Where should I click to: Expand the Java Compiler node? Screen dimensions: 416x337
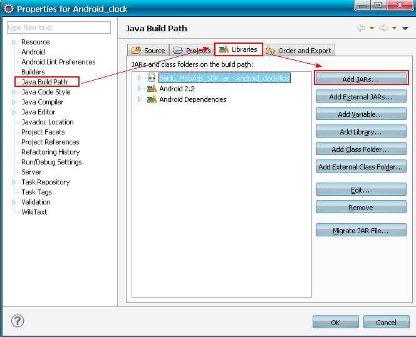tap(14, 102)
